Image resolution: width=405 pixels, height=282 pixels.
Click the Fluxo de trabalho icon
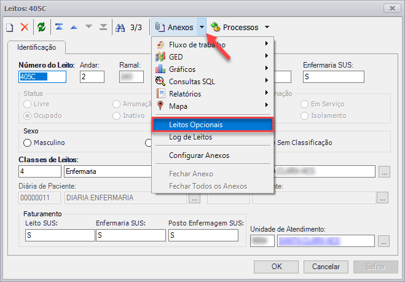point(160,44)
